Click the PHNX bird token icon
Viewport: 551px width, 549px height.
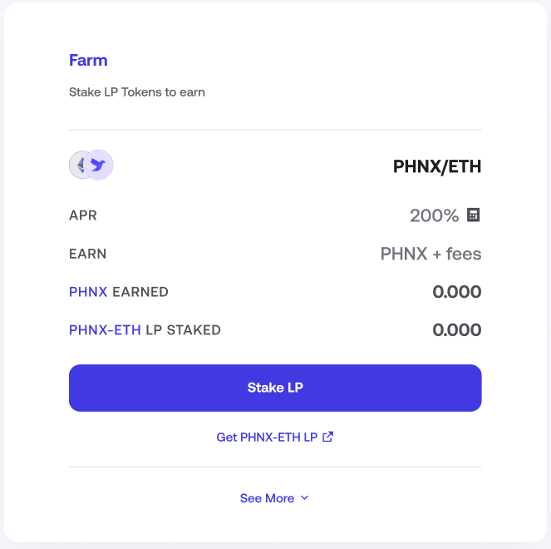pos(98,165)
